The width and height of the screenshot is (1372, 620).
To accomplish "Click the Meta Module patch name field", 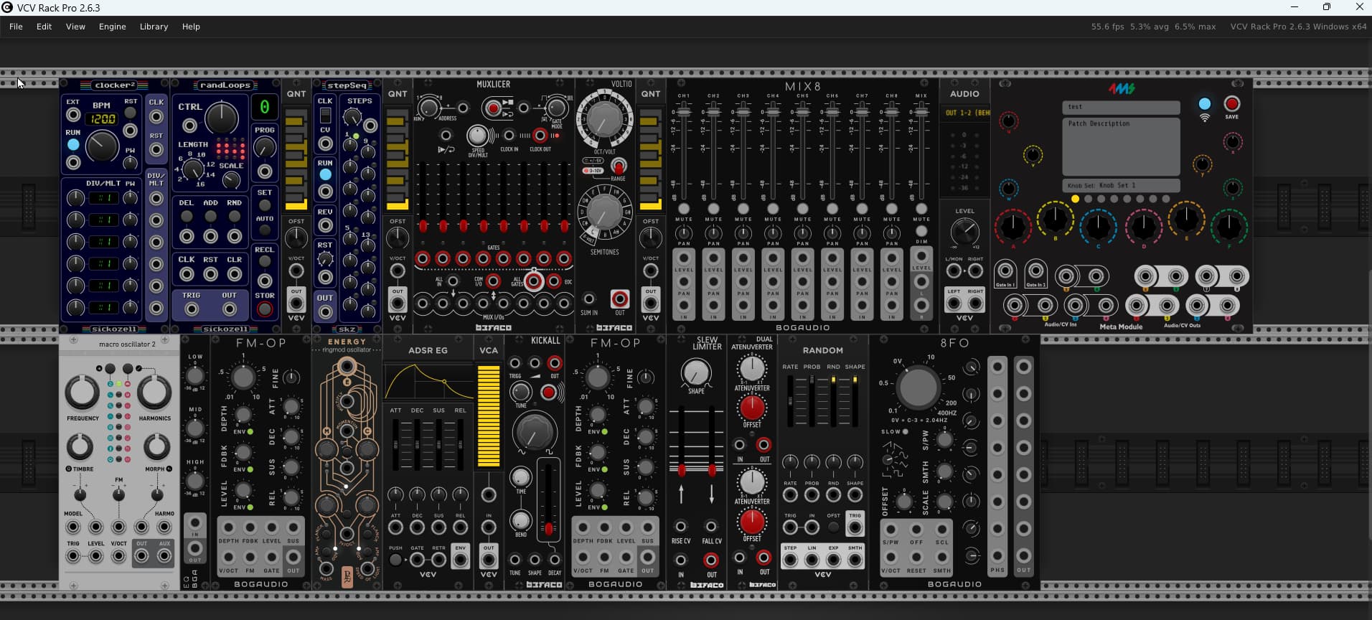I will point(1121,107).
